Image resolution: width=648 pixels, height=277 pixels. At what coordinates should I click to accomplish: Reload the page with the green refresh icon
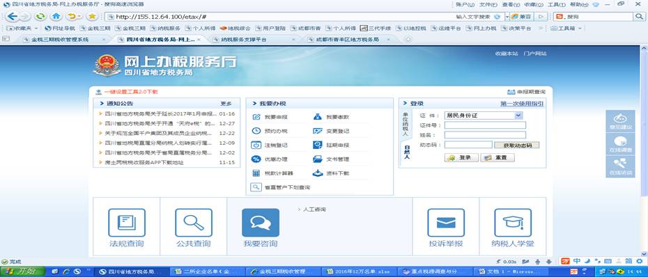(x=40, y=17)
